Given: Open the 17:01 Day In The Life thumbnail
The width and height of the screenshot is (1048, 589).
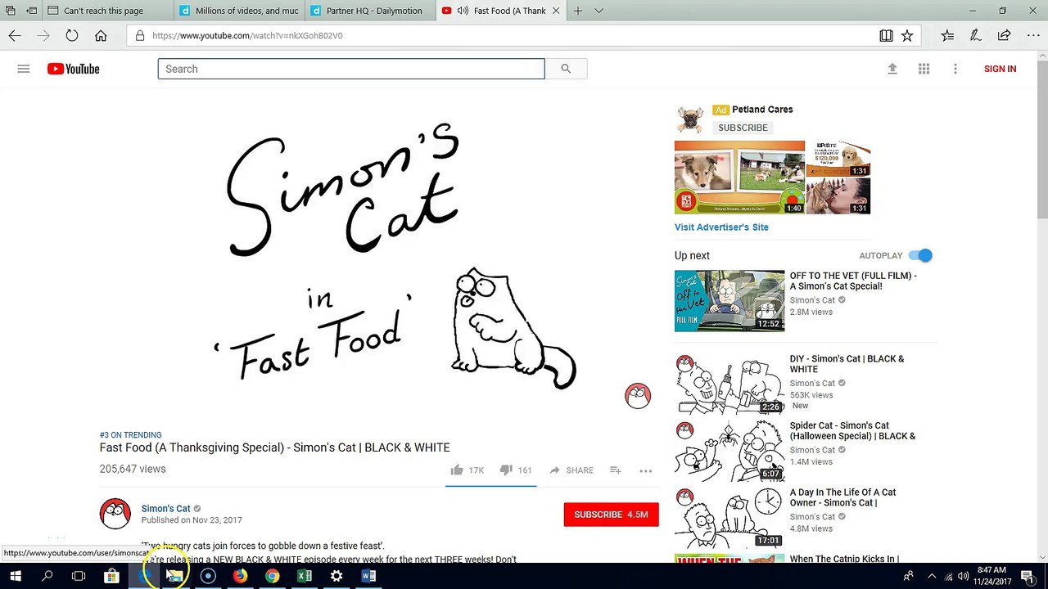Looking at the screenshot, I should tap(730, 518).
